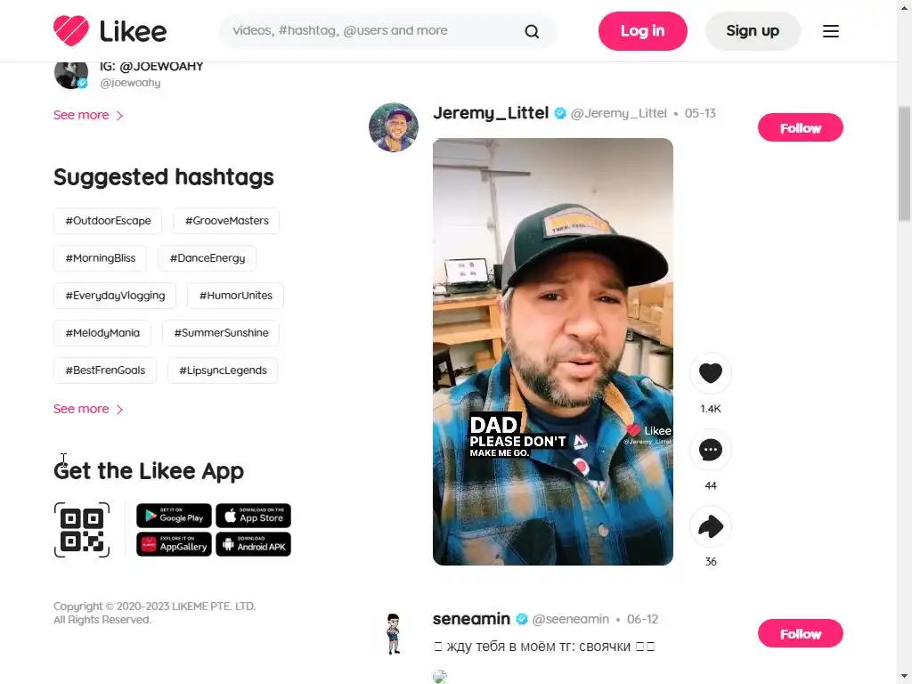912x684 pixels.
Task: Open comments on Jeremy_Littel's video
Action: (x=710, y=450)
